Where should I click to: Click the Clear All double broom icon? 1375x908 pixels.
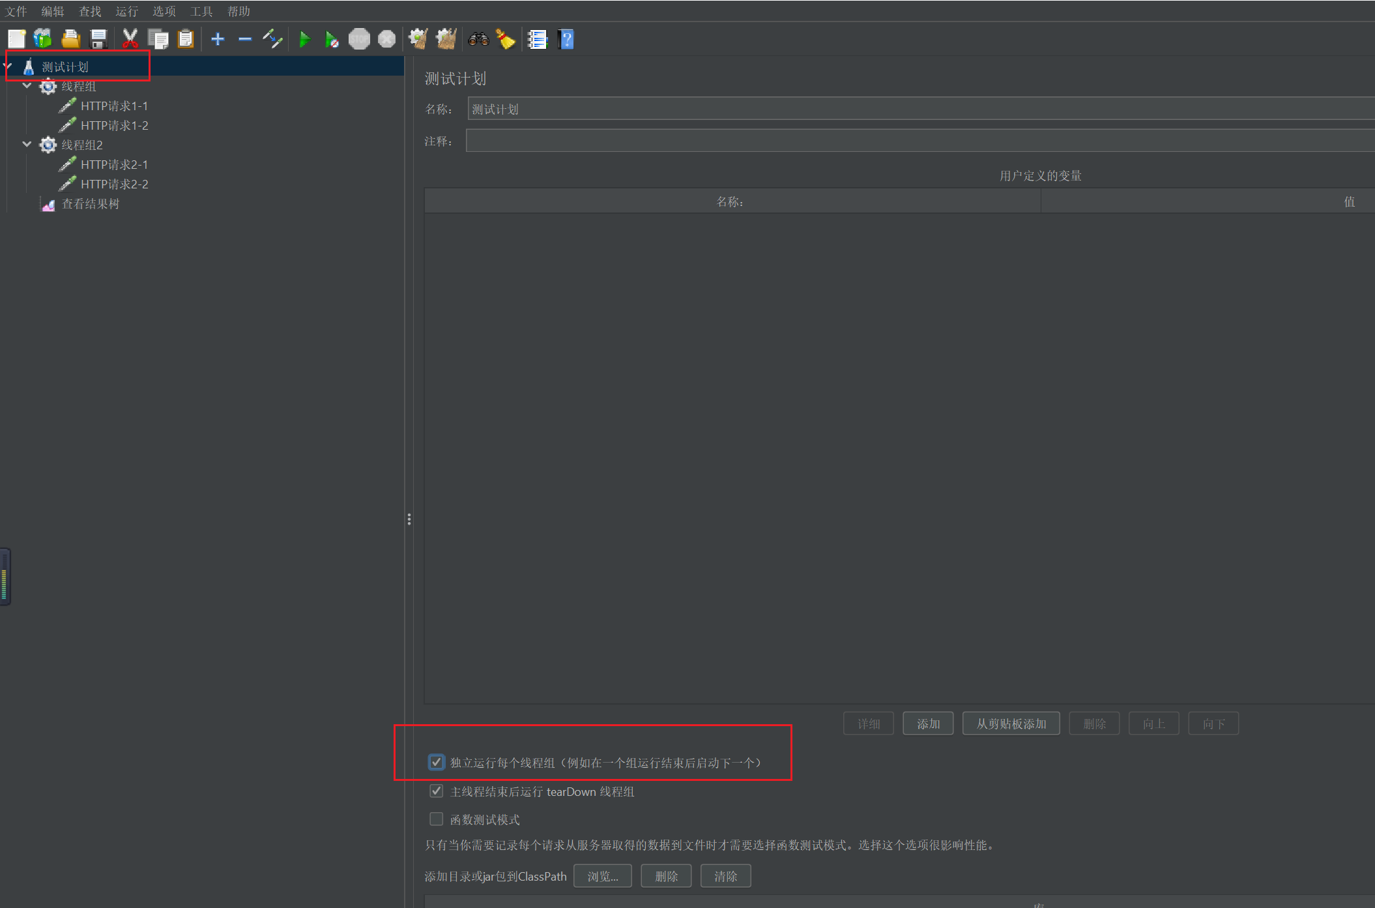446,40
